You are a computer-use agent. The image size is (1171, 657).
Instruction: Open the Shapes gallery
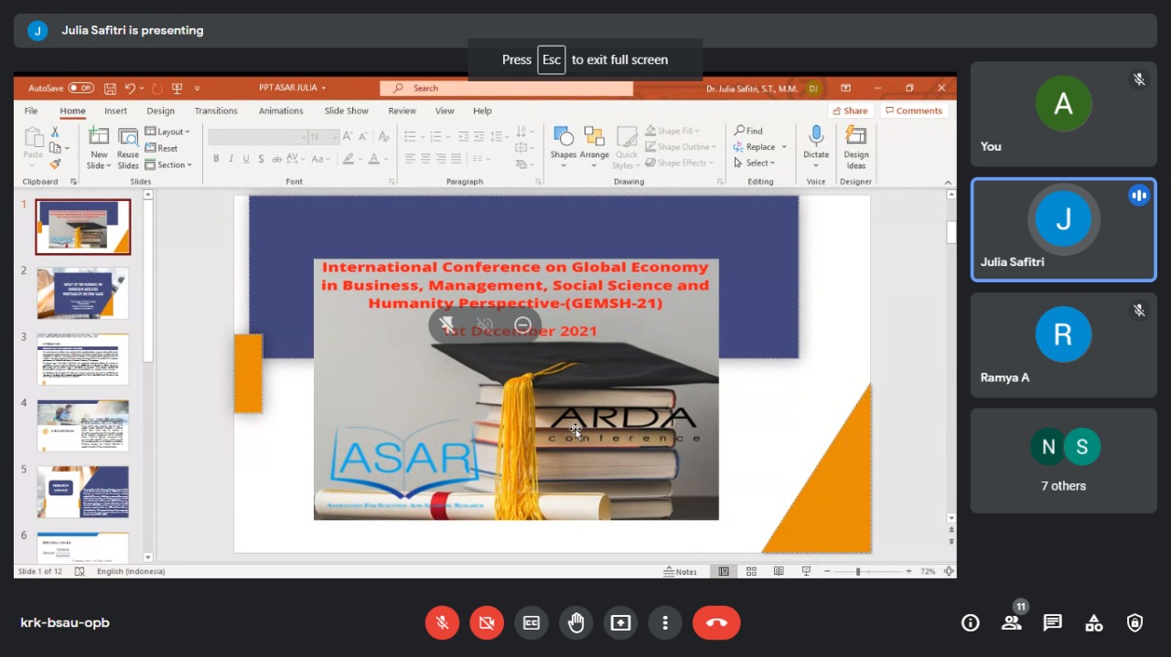(x=564, y=147)
